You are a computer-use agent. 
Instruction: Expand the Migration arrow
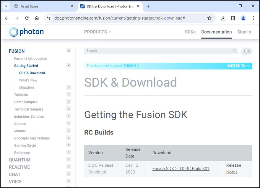(x=69, y=87)
